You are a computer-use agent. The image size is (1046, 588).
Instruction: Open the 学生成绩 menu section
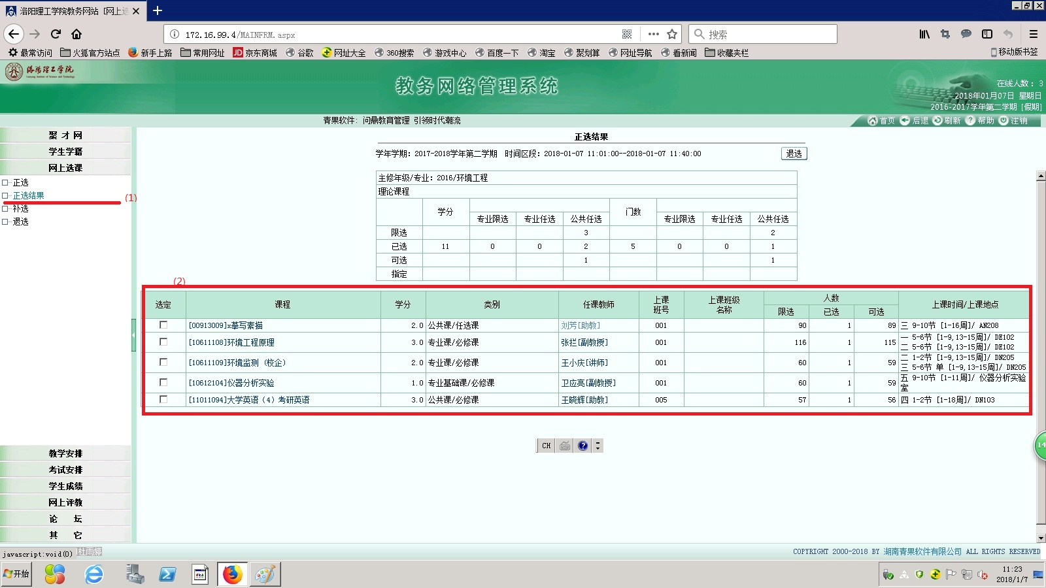[65, 485]
